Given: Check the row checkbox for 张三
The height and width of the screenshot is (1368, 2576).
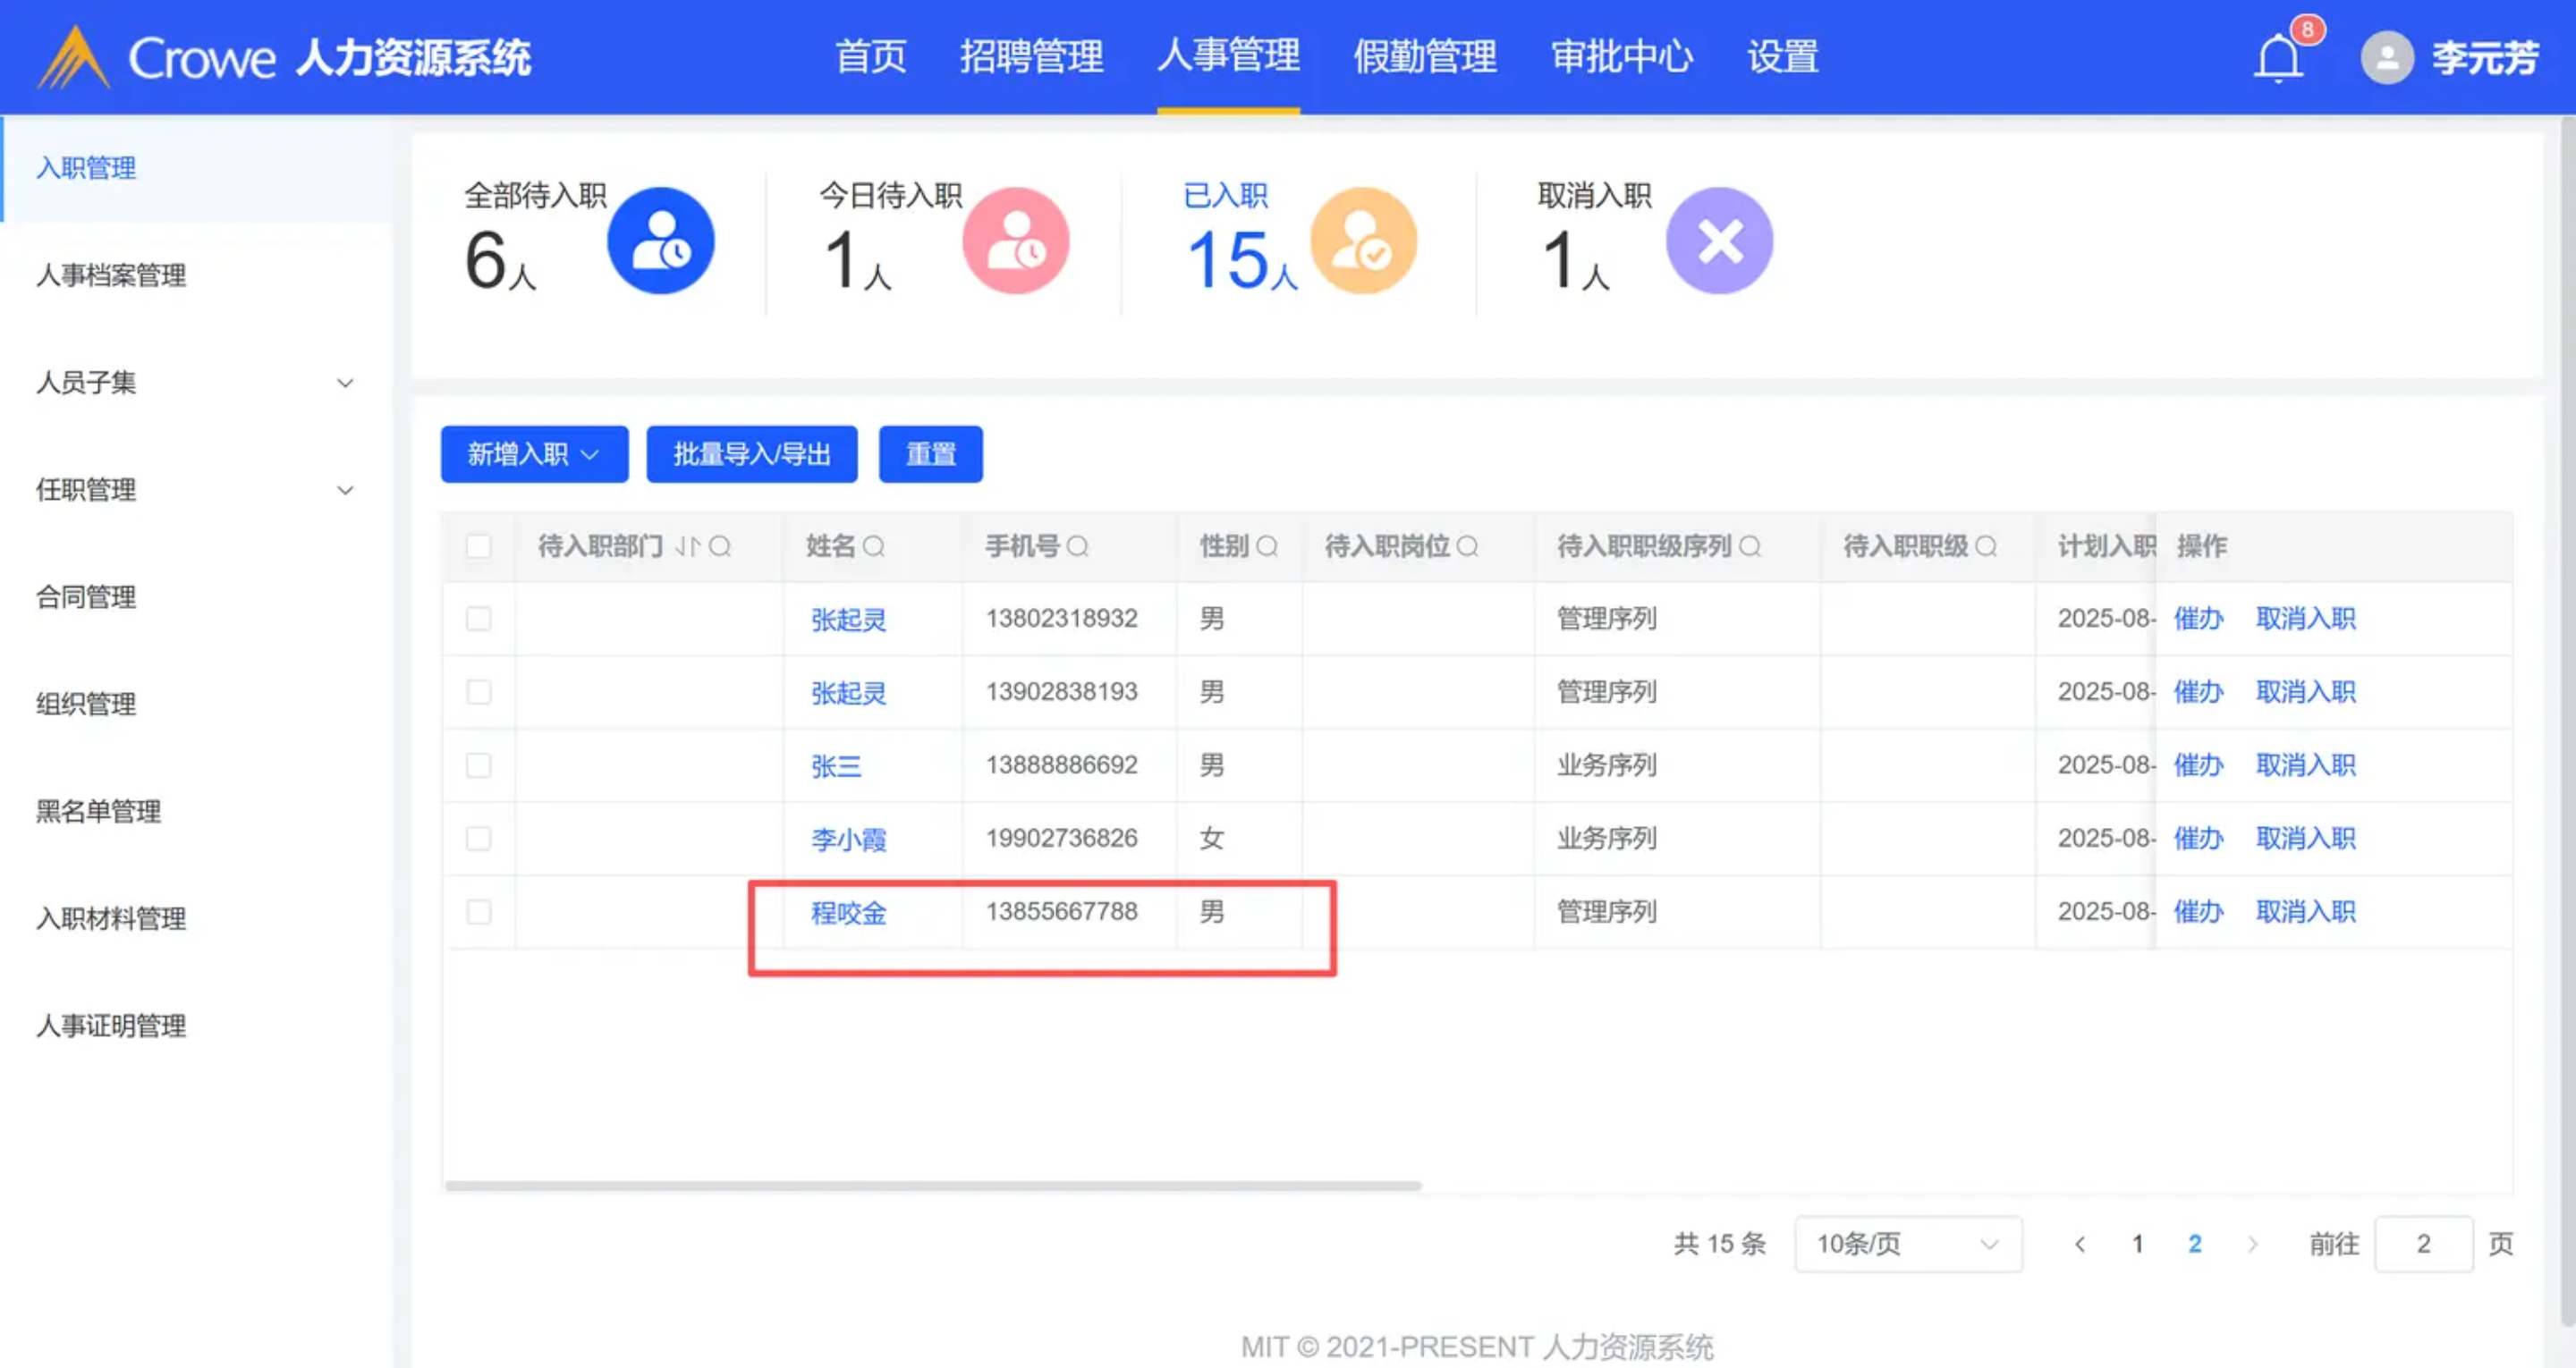Looking at the screenshot, I should tap(479, 766).
